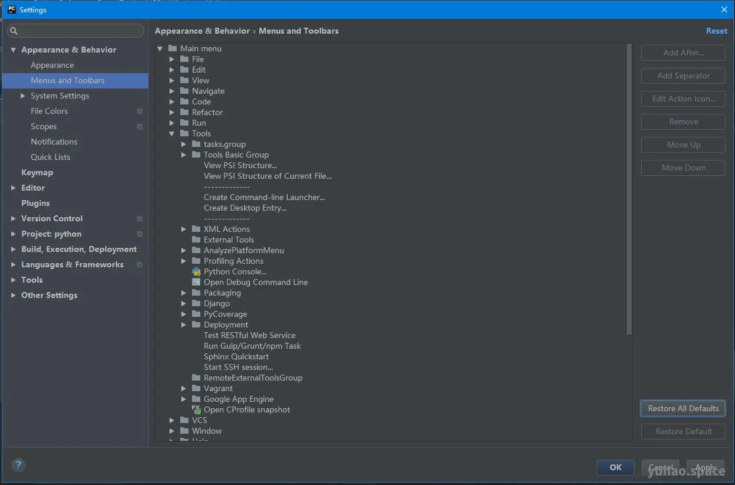Click the Open Debug Command Line icon
Screen dimensions: 735x485
[x=197, y=282]
